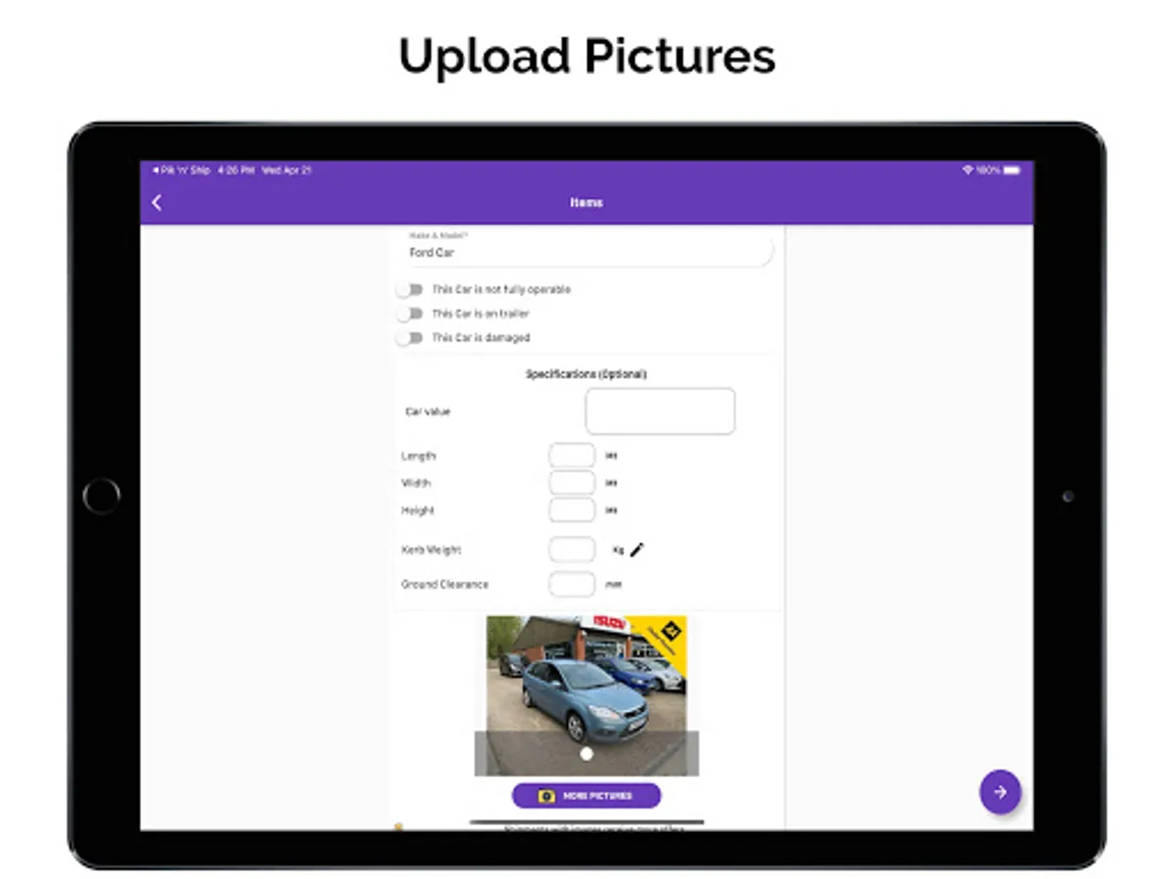Tap the Wi-Fi icon in status bar
The width and height of the screenshot is (1173, 879).
click(967, 170)
